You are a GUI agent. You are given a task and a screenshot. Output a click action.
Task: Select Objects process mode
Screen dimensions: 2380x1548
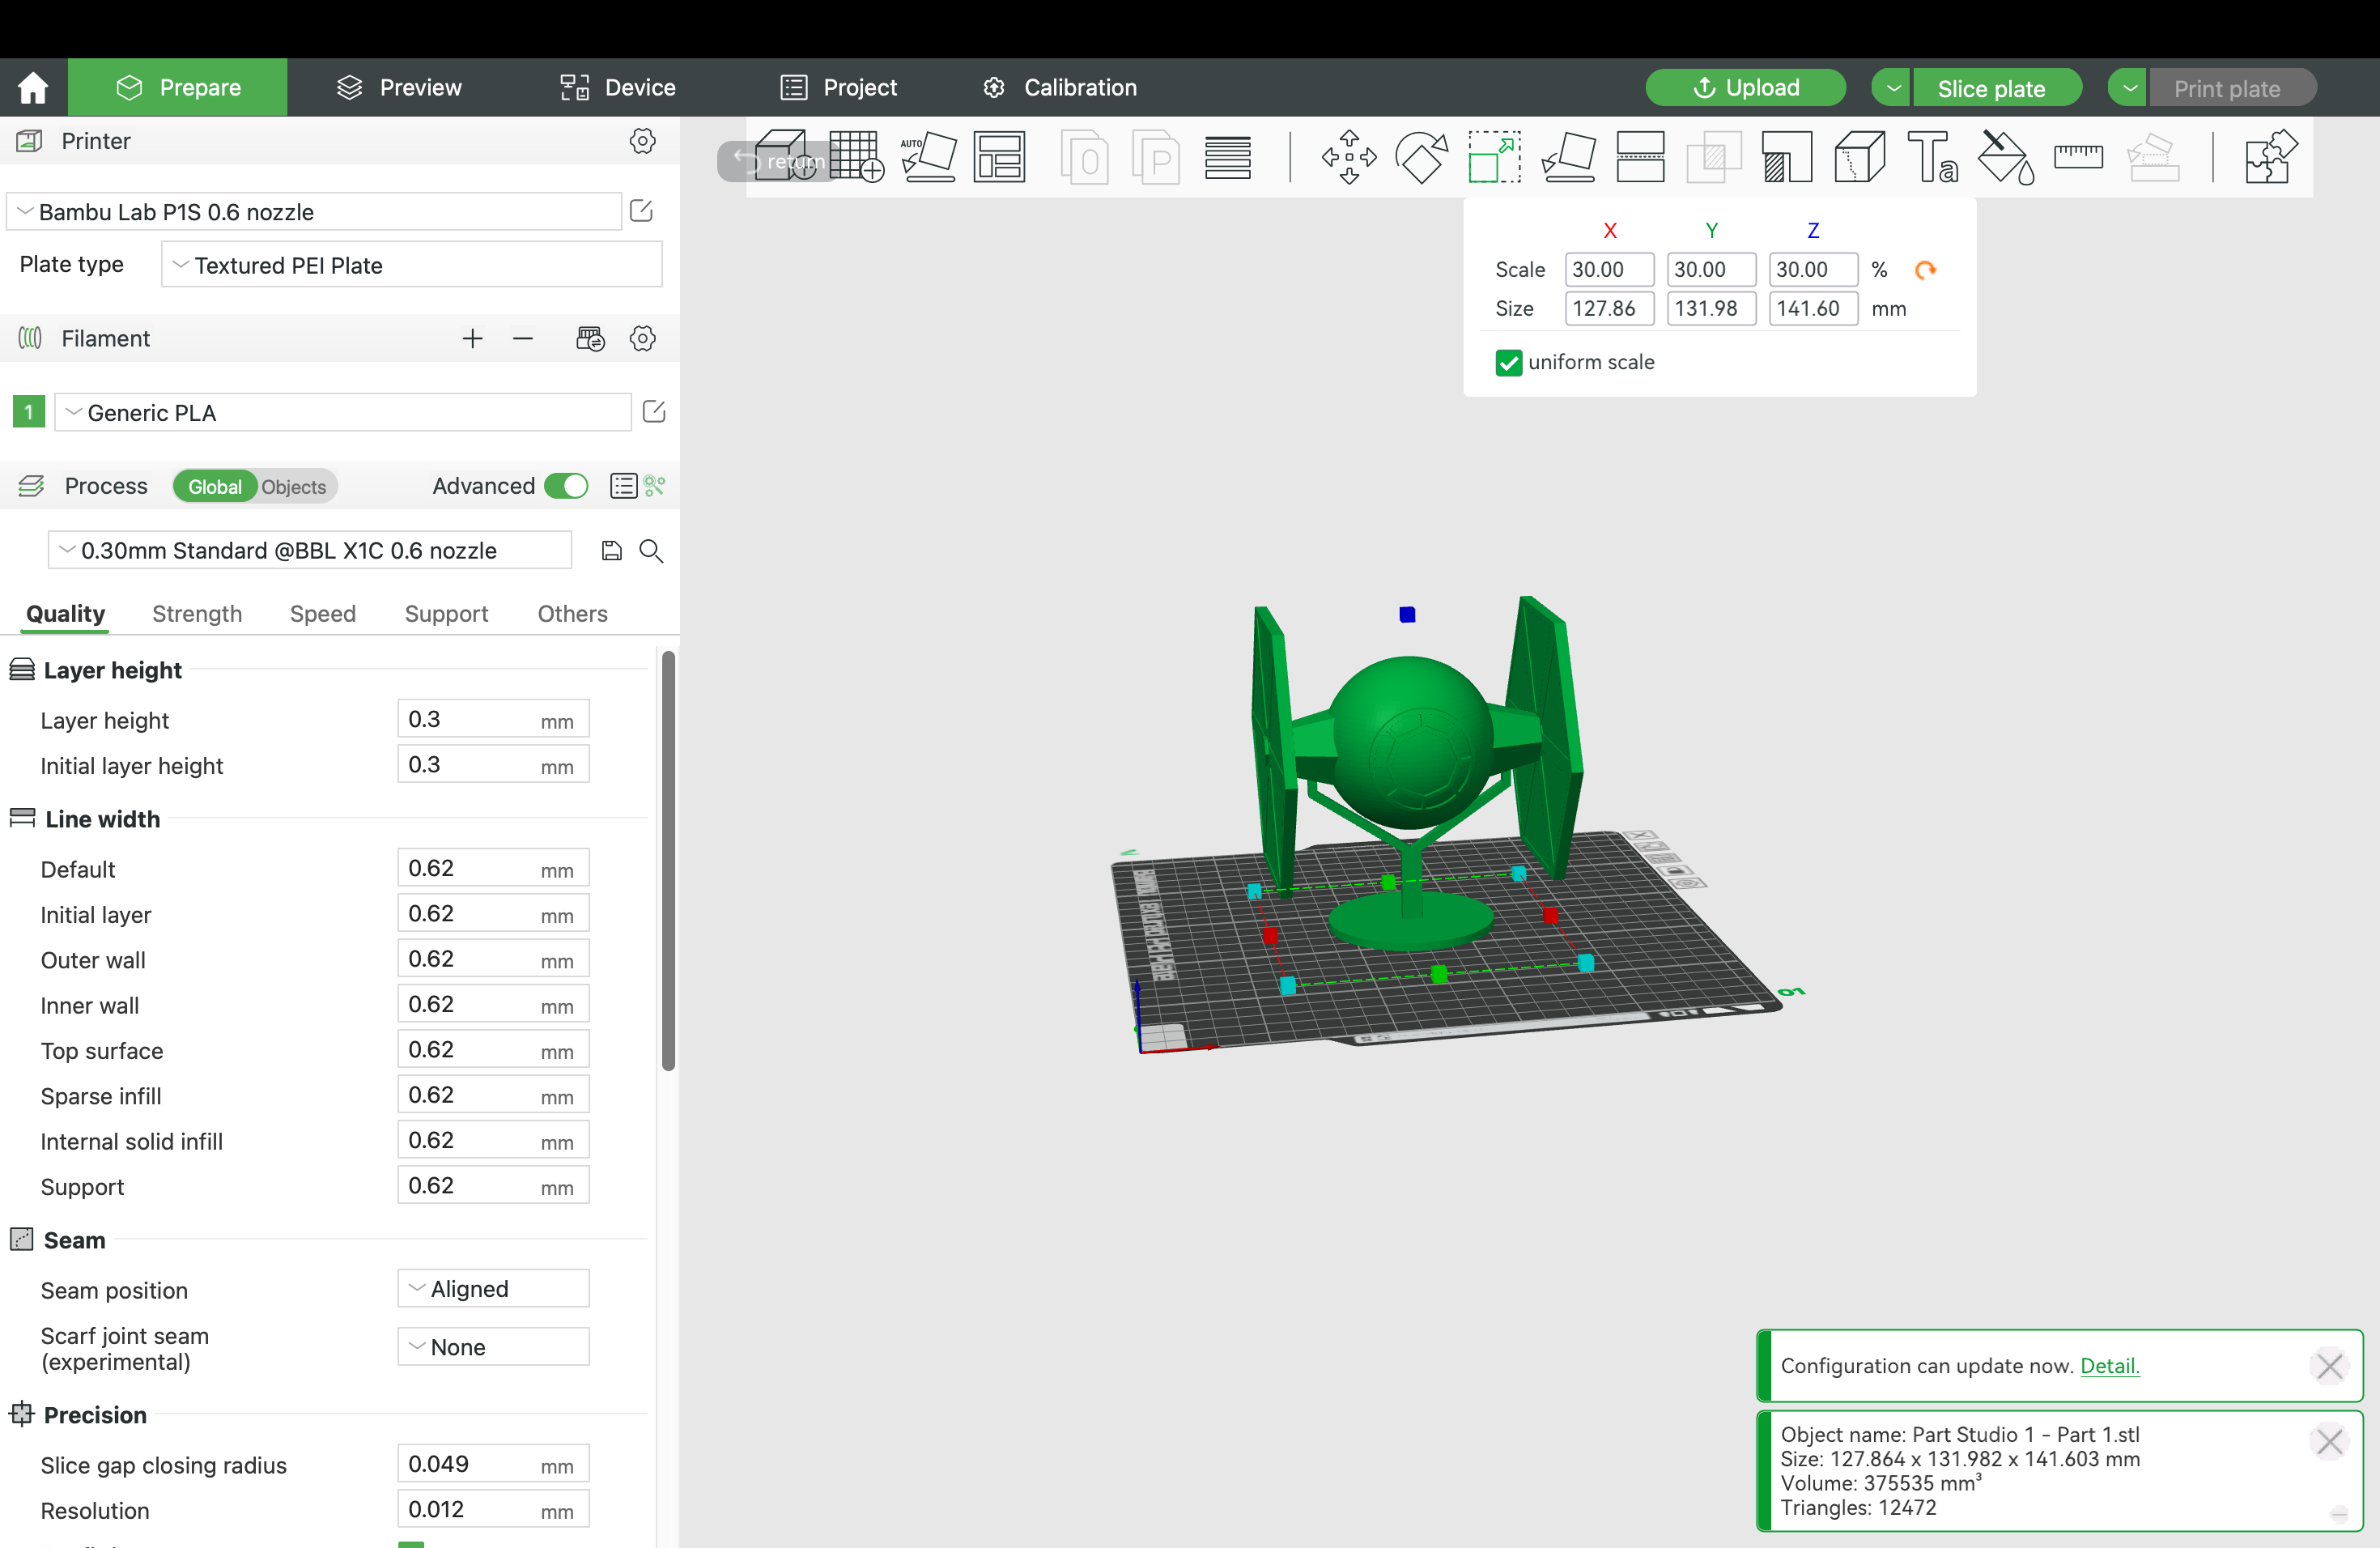click(x=294, y=487)
